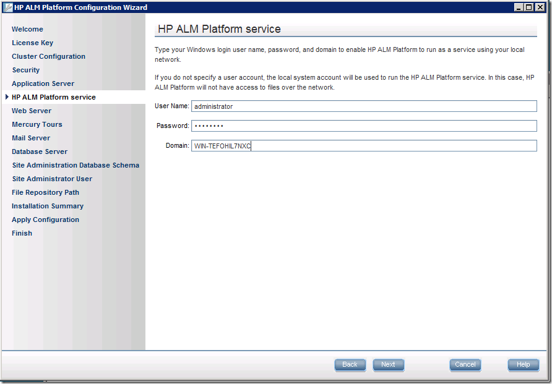Viewport: 552px width, 384px height.
Task: Click the Password label
Action: tap(173, 126)
